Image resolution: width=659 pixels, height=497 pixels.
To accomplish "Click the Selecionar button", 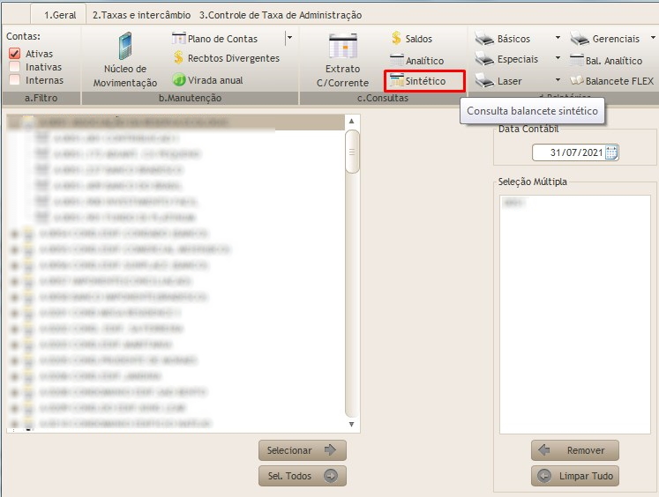I will 302,450.
